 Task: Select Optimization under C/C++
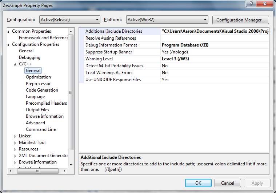(x=38, y=77)
